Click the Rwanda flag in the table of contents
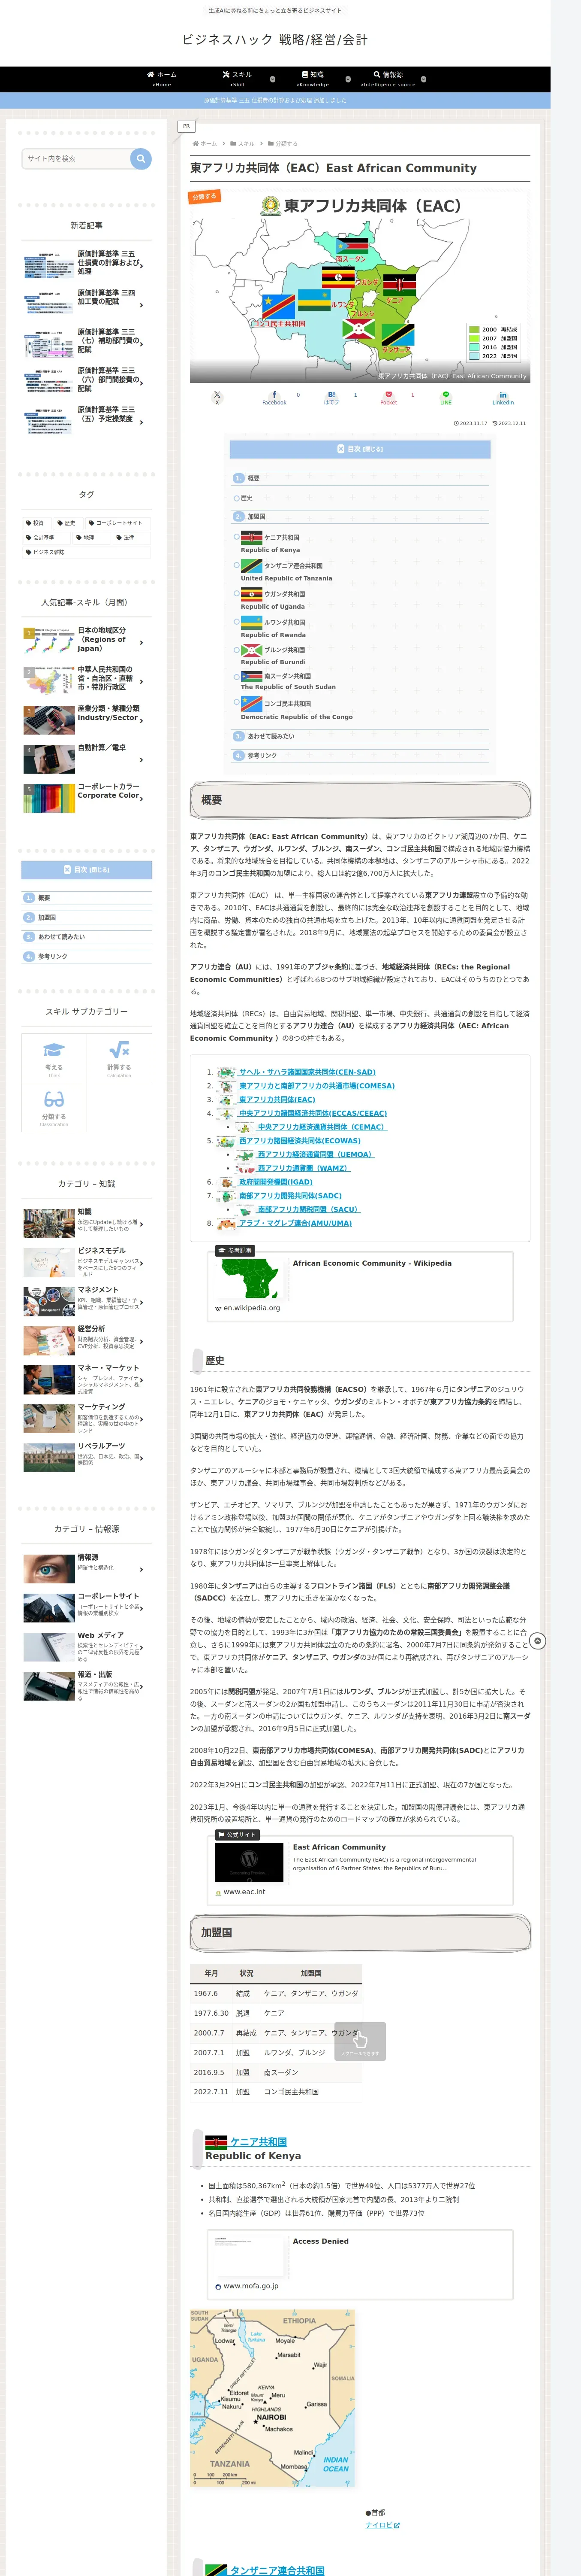This screenshot has height=2576, width=581. 252,622
